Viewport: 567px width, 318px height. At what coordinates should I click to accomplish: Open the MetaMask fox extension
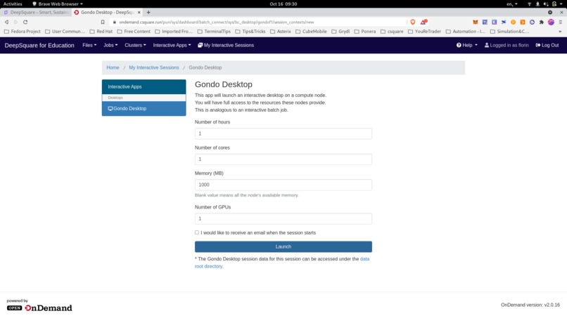475,22
